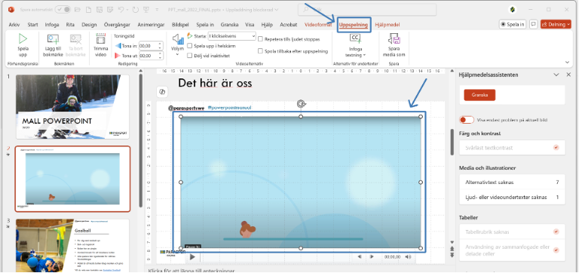
Task: Click the PowerPoint logo icon
Action: coord(11,10)
